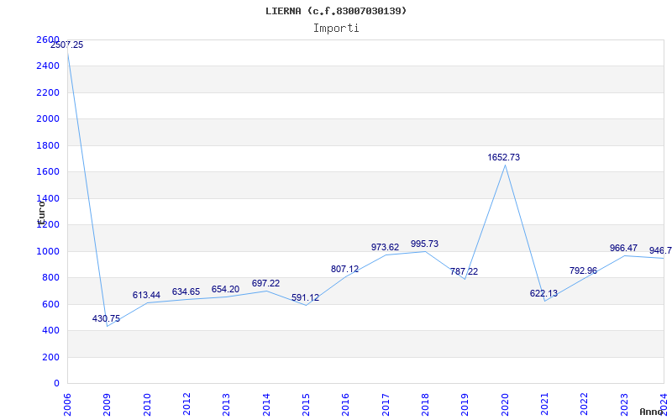The height and width of the screenshot is (420, 672).
Task: Select the 2507.25 data label
Action: [67, 45]
